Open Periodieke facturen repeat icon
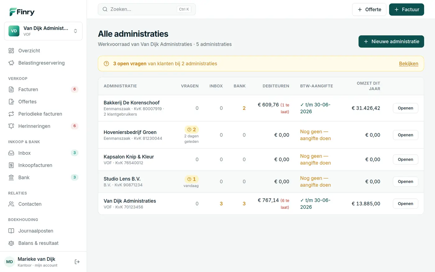 pos(11,114)
